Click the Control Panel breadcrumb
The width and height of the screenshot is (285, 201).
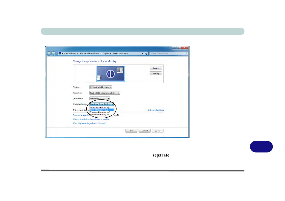click(x=70, y=53)
